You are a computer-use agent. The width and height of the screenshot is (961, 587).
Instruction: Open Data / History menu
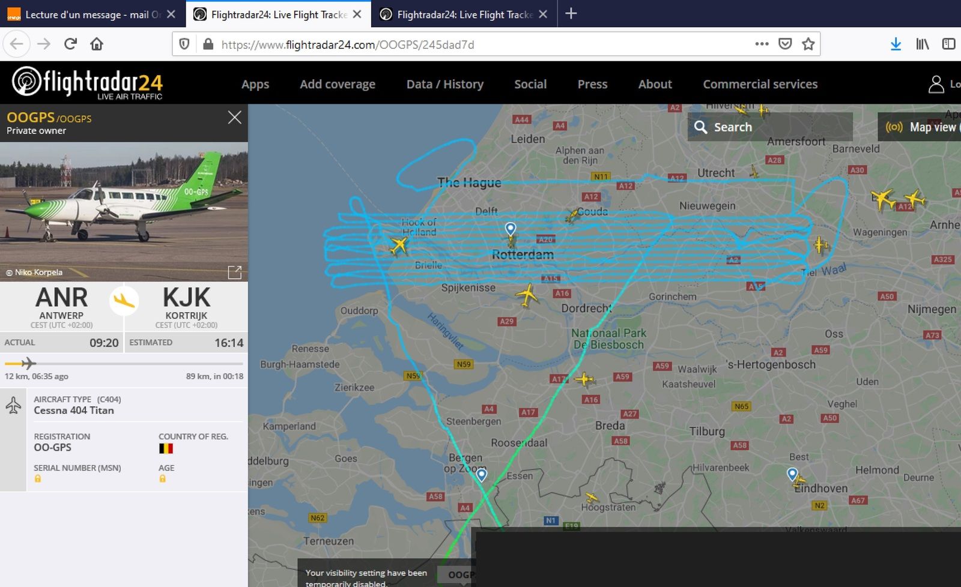[x=445, y=84]
